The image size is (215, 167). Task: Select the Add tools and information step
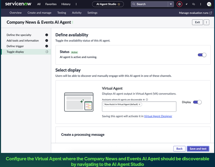click(26, 40)
